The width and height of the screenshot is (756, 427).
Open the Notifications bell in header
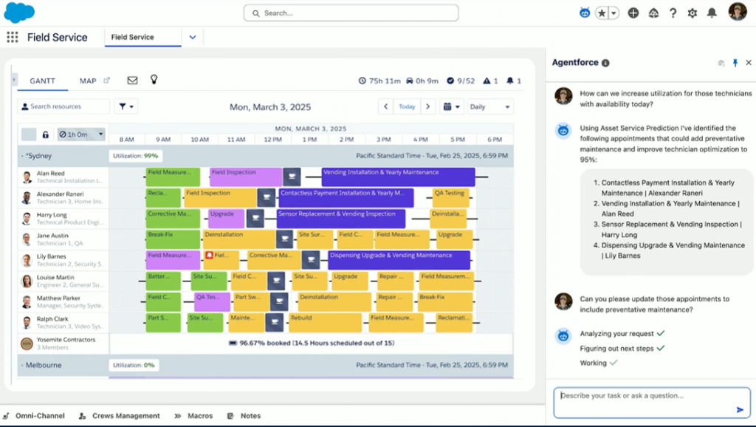[712, 13]
